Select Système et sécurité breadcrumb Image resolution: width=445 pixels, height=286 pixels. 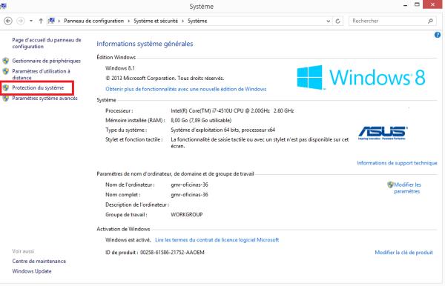click(x=156, y=21)
